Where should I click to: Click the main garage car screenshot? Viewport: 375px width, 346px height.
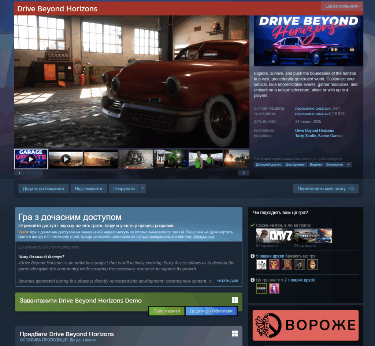[x=131, y=82]
